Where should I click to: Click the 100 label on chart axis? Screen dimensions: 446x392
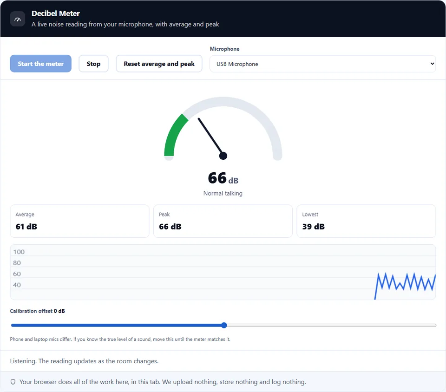click(x=19, y=252)
